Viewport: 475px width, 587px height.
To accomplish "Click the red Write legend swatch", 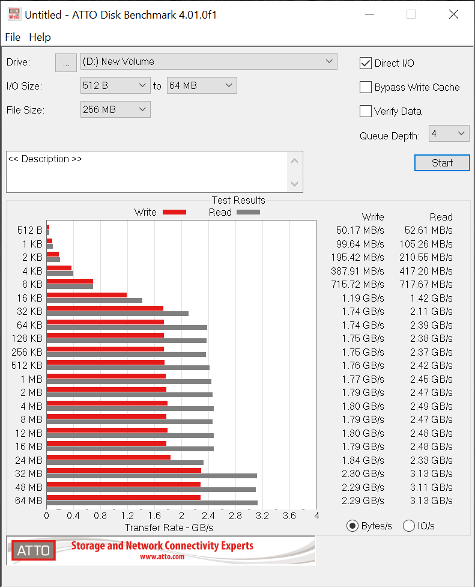I will (174, 212).
